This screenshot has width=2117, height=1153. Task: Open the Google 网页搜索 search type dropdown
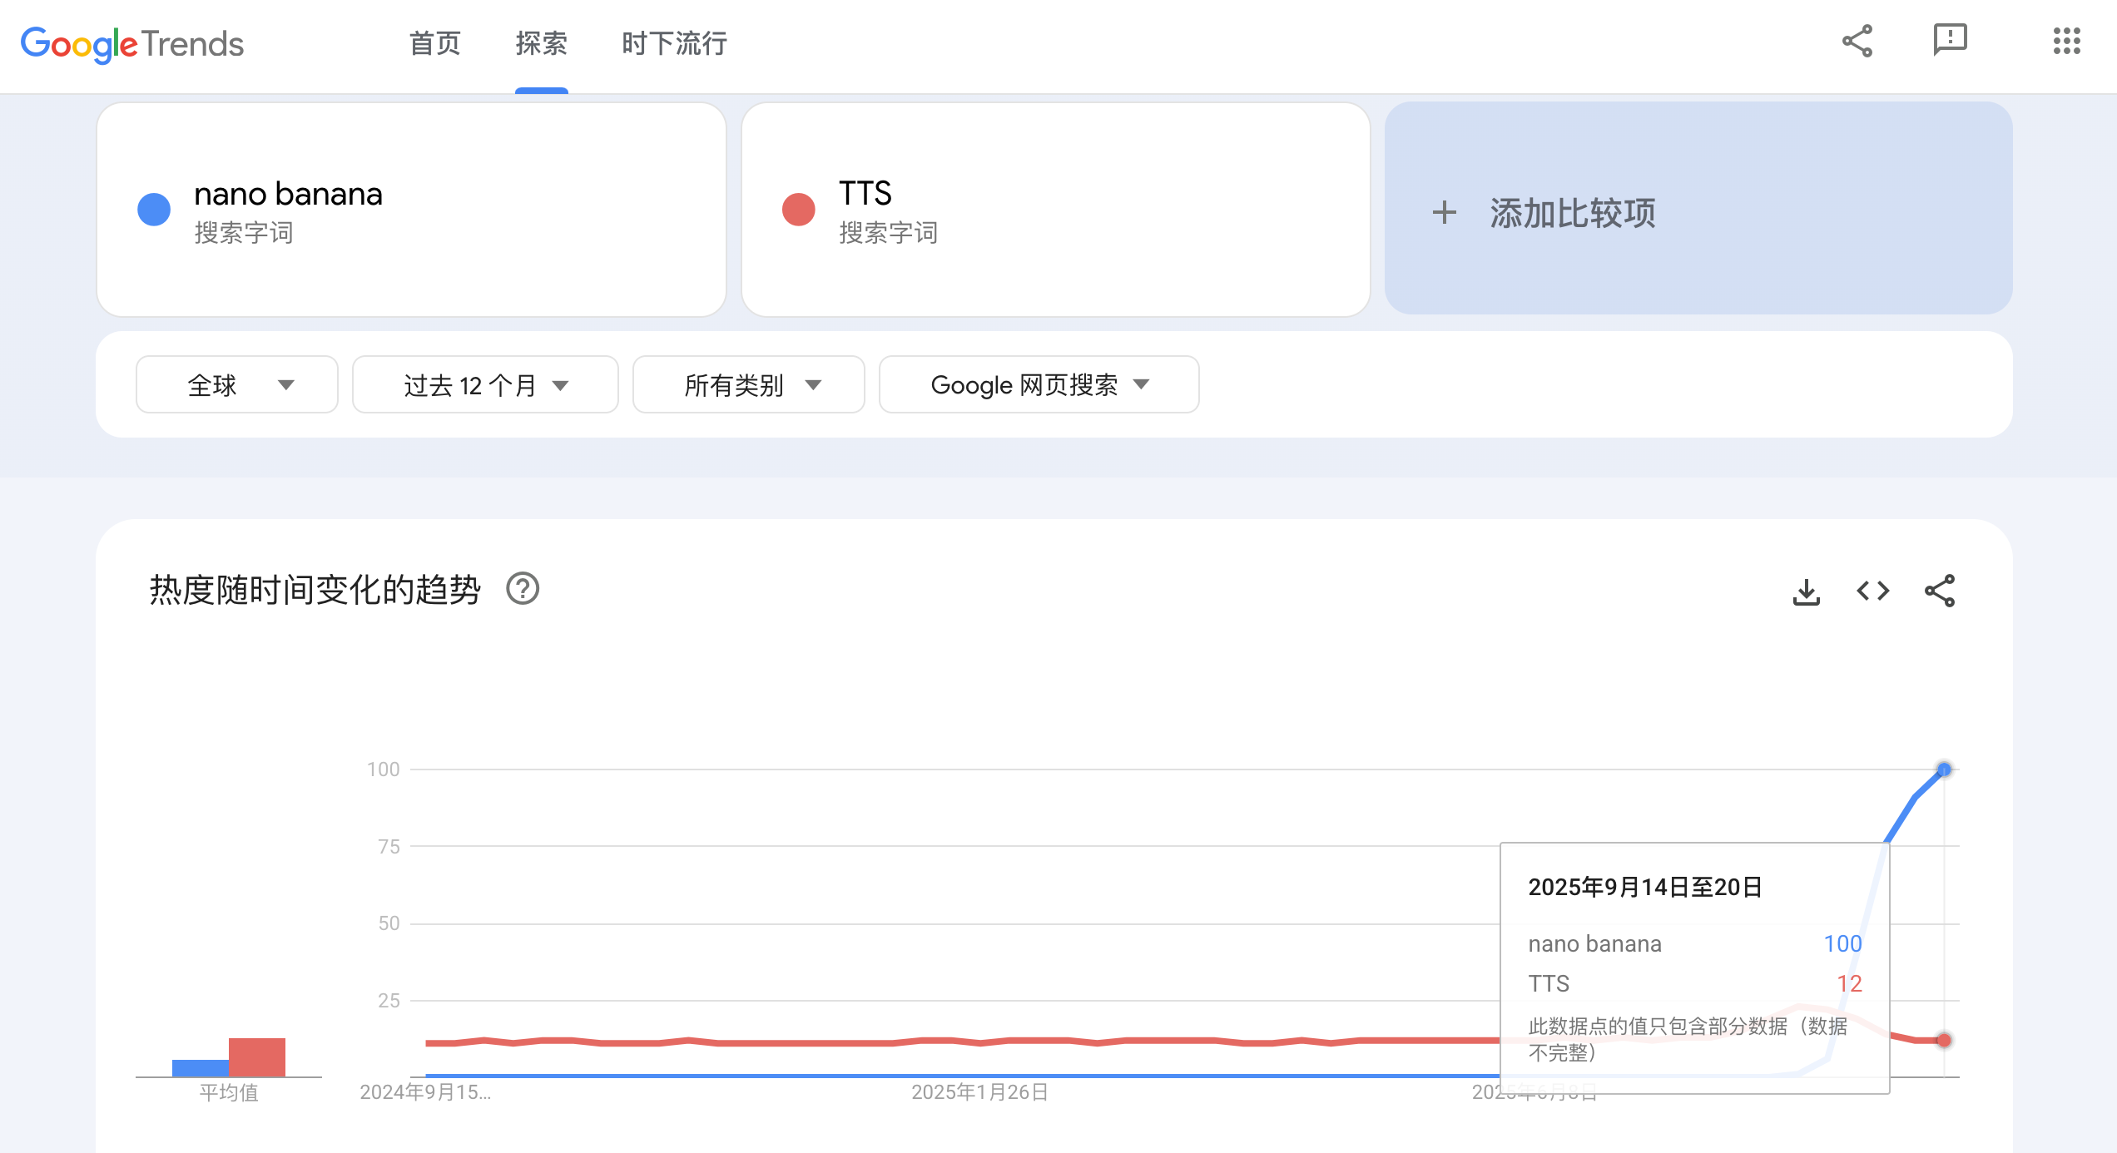pyautogui.click(x=1039, y=385)
